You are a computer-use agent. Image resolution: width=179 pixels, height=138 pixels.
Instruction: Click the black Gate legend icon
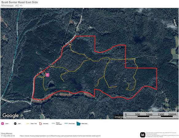(15, 124)
